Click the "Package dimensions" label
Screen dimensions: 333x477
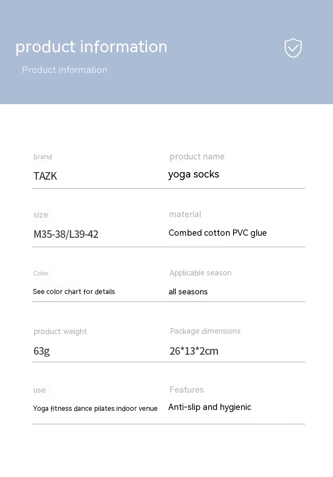coord(205,331)
